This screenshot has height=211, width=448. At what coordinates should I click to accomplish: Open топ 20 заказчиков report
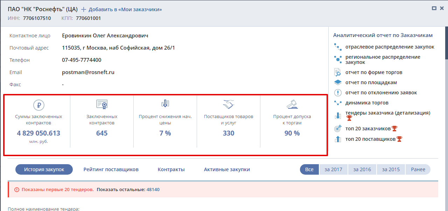coord(368,129)
